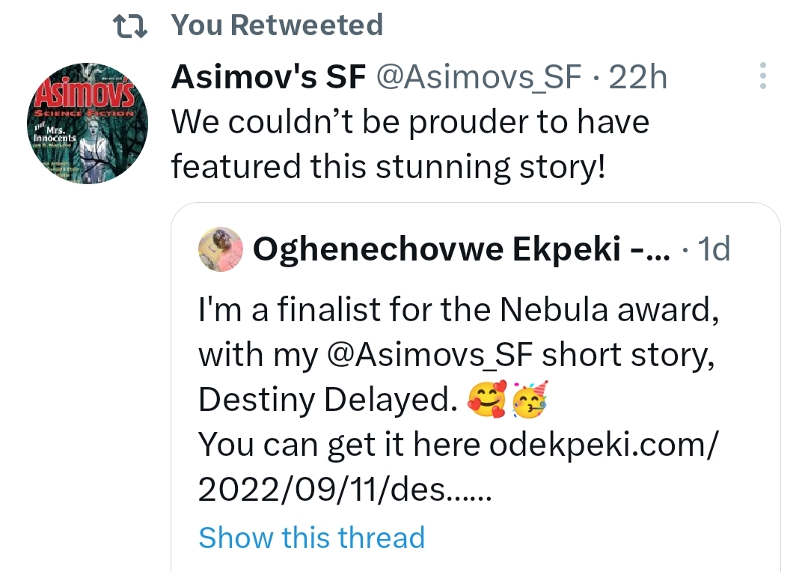Image resolution: width=808 pixels, height=572 pixels.
Task: Click the "I'm a finalist for the Nebula award" line
Action: click(459, 309)
